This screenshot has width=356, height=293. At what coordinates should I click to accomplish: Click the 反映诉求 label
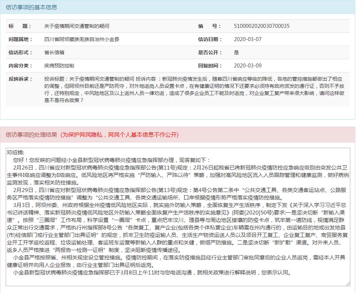click(20, 79)
